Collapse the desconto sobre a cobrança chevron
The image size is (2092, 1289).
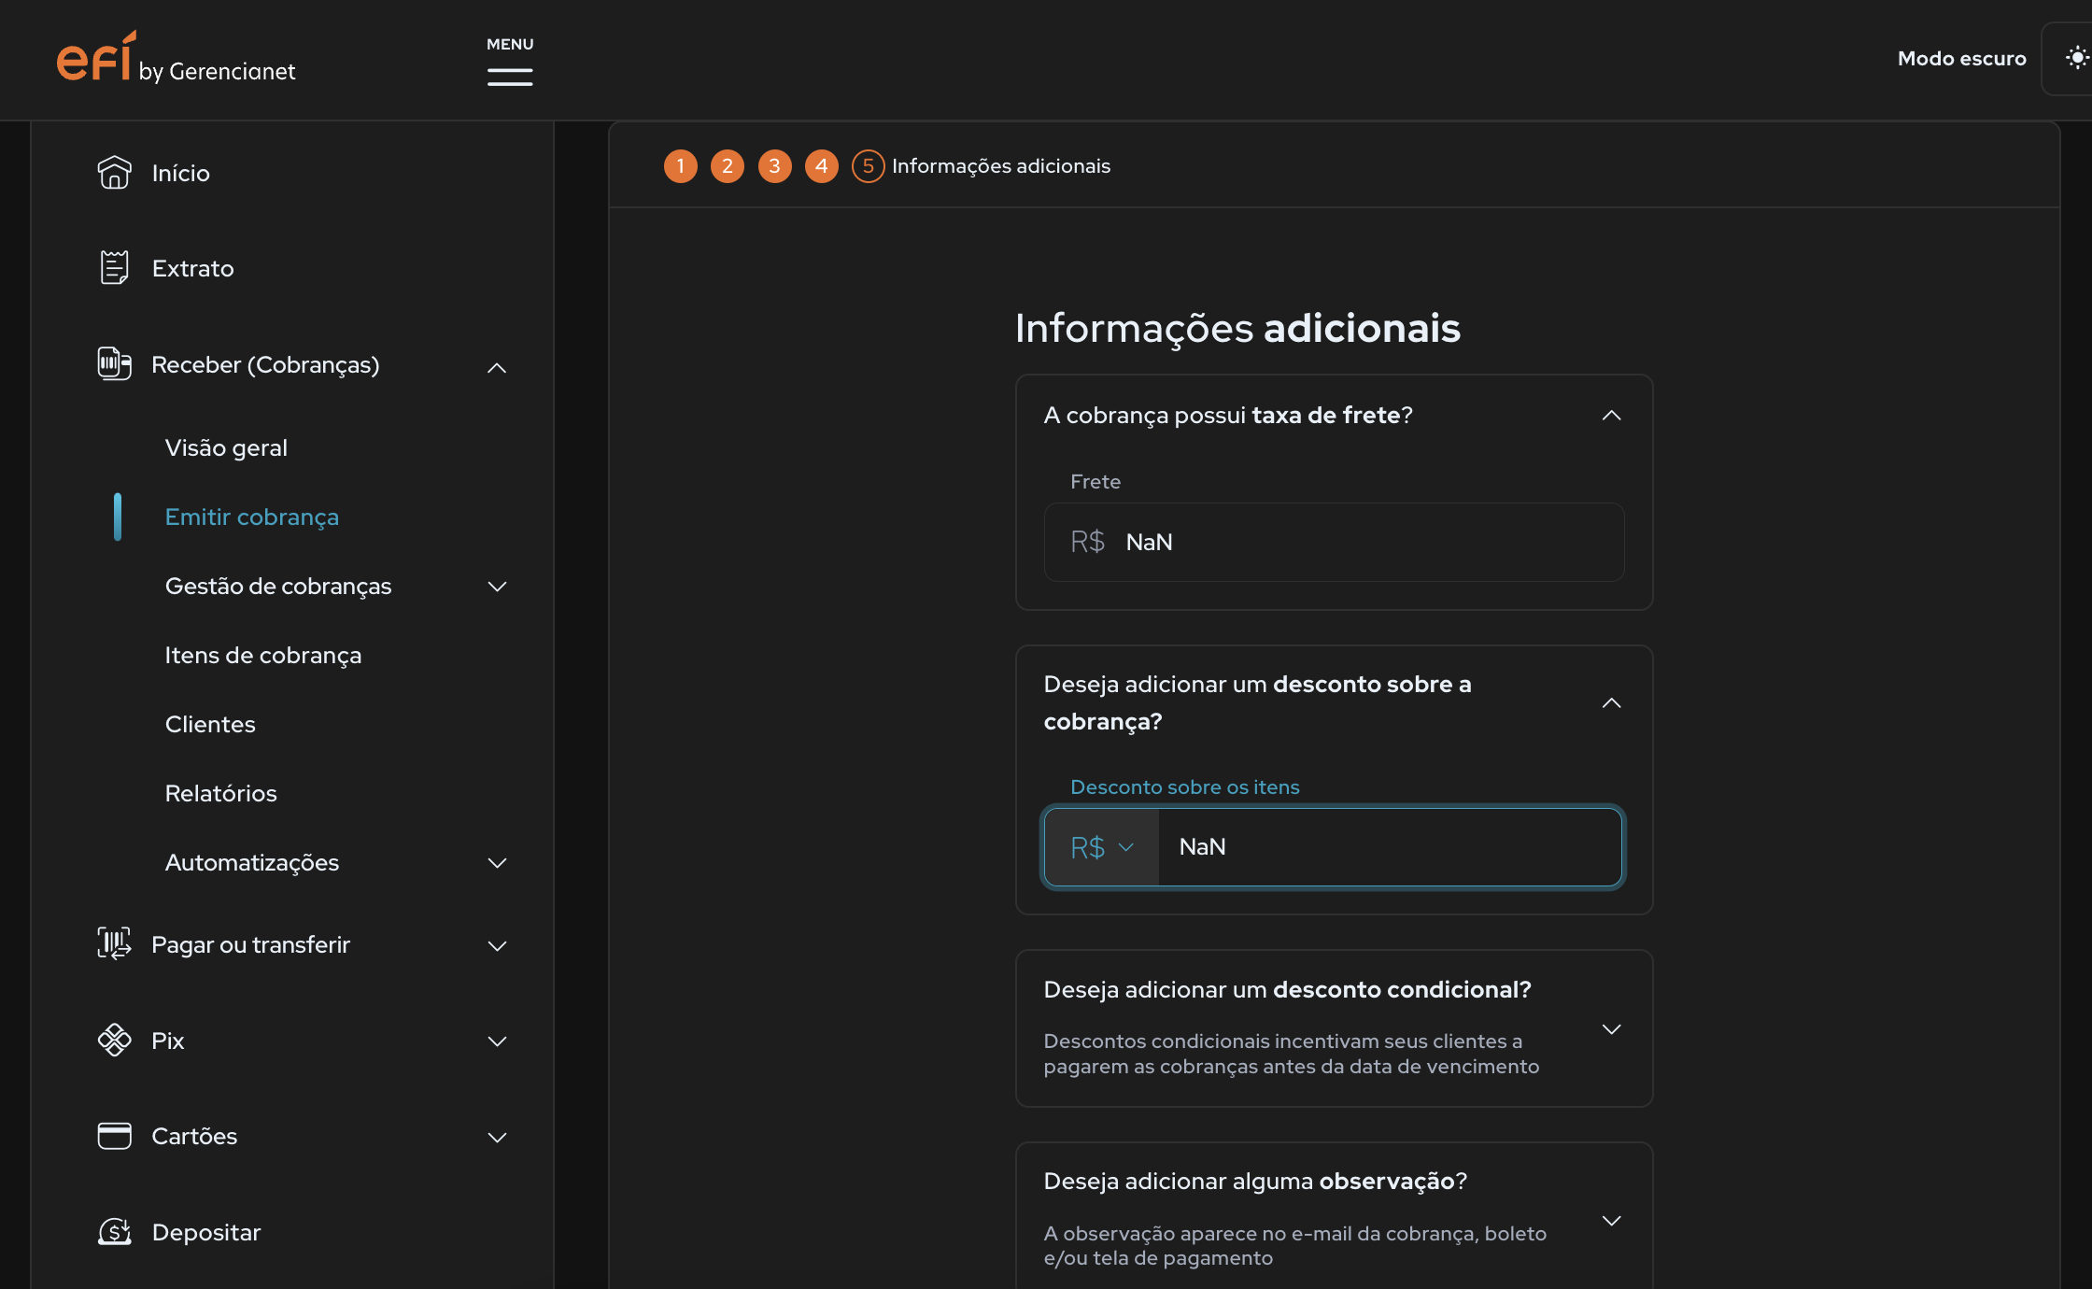click(x=1611, y=703)
